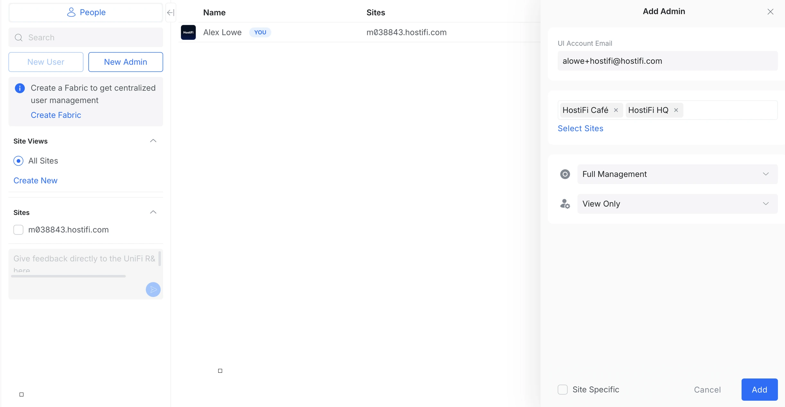Viewport: 785px width, 407px height.
Task: Click the Cancel button
Action: coord(707,390)
